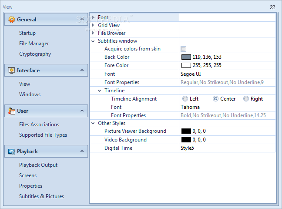Close the View settings window
282x209 pixels.
273,7
